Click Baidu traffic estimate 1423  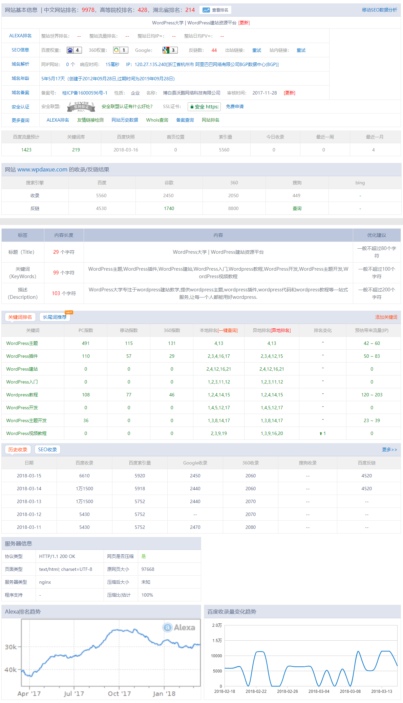(26, 150)
